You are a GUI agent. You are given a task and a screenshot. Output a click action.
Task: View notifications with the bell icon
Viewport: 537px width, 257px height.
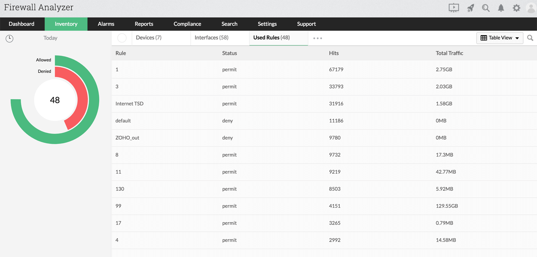pos(501,7)
